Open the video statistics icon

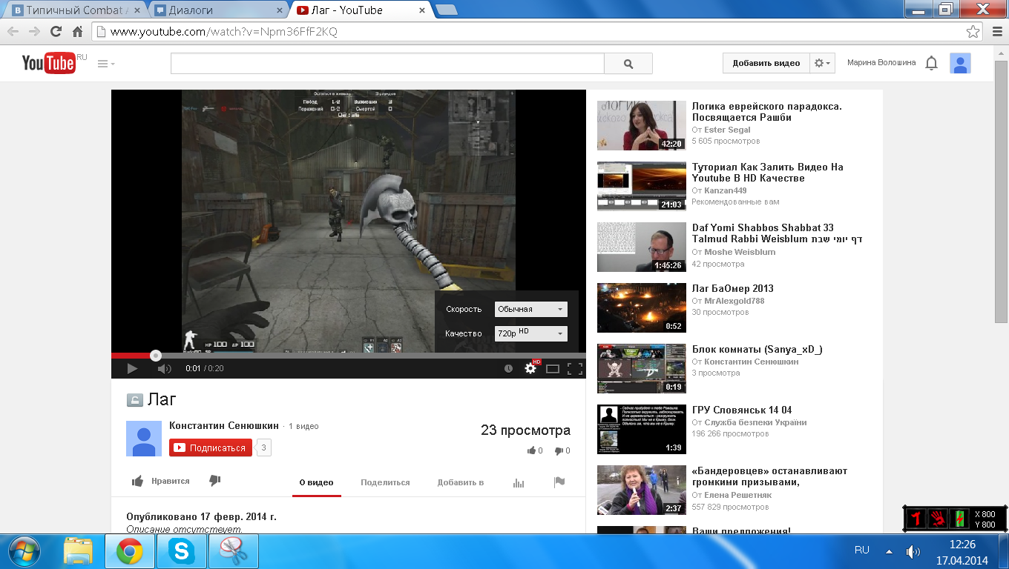[x=519, y=482]
